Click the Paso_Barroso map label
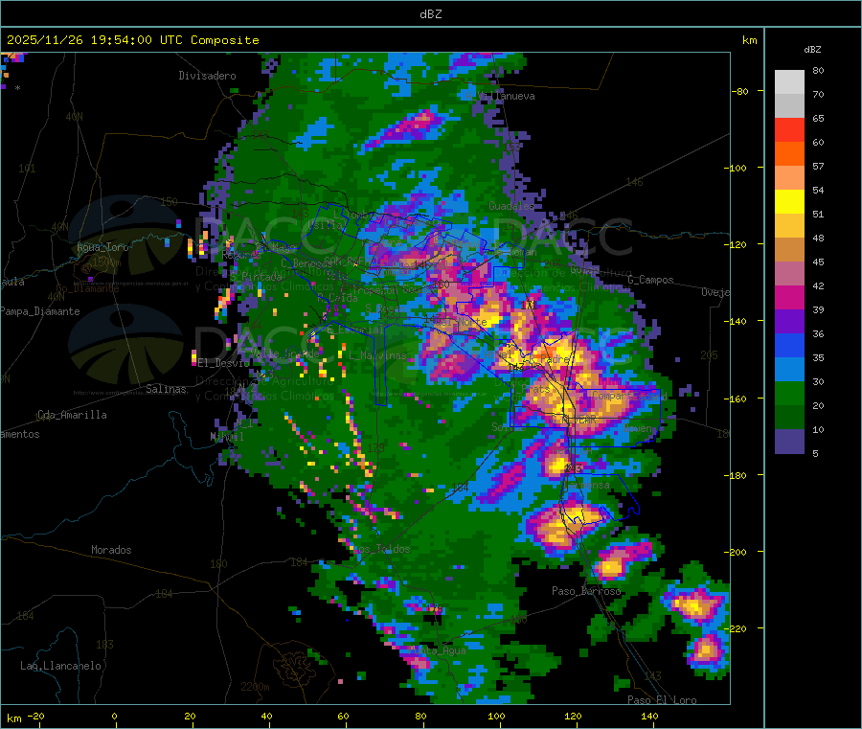Image resolution: width=862 pixels, height=729 pixels. click(586, 591)
